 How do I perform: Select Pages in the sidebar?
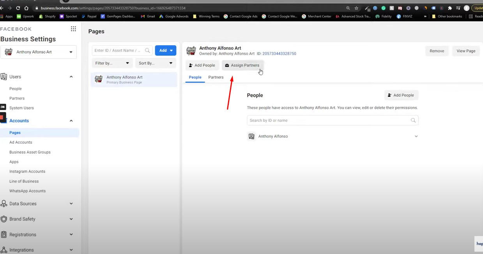point(15,133)
